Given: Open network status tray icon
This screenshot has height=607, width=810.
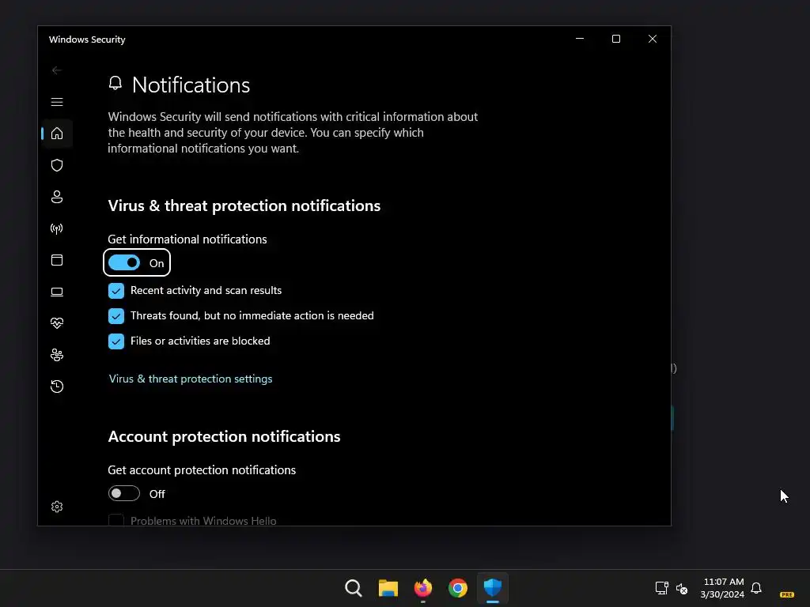Looking at the screenshot, I should pos(662,588).
